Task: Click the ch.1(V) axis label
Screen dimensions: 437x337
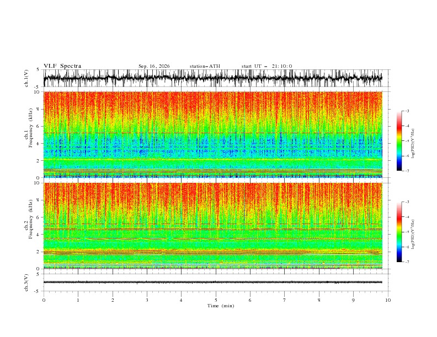Action: (x=26, y=78)
